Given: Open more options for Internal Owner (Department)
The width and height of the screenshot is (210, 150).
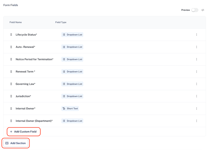Looking at the screenshot, I should coord(197,121).
